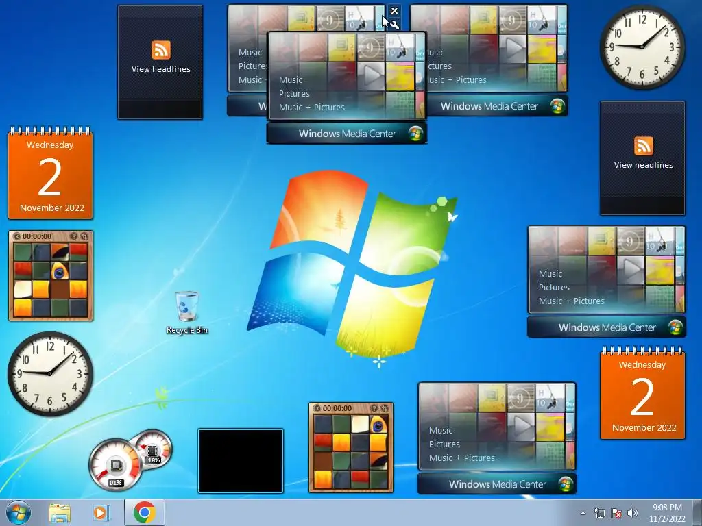Select Pictures in the Media Center gadget above the right calendar

[x=554, y=288]
